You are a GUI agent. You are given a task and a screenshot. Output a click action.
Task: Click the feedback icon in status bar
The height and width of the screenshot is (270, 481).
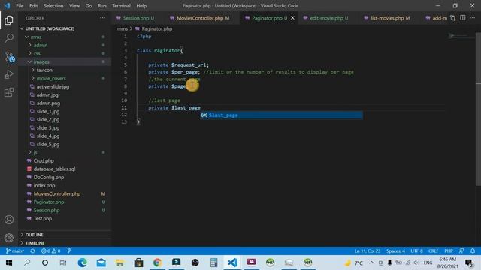pyautogui.click(x=461, y=250)
